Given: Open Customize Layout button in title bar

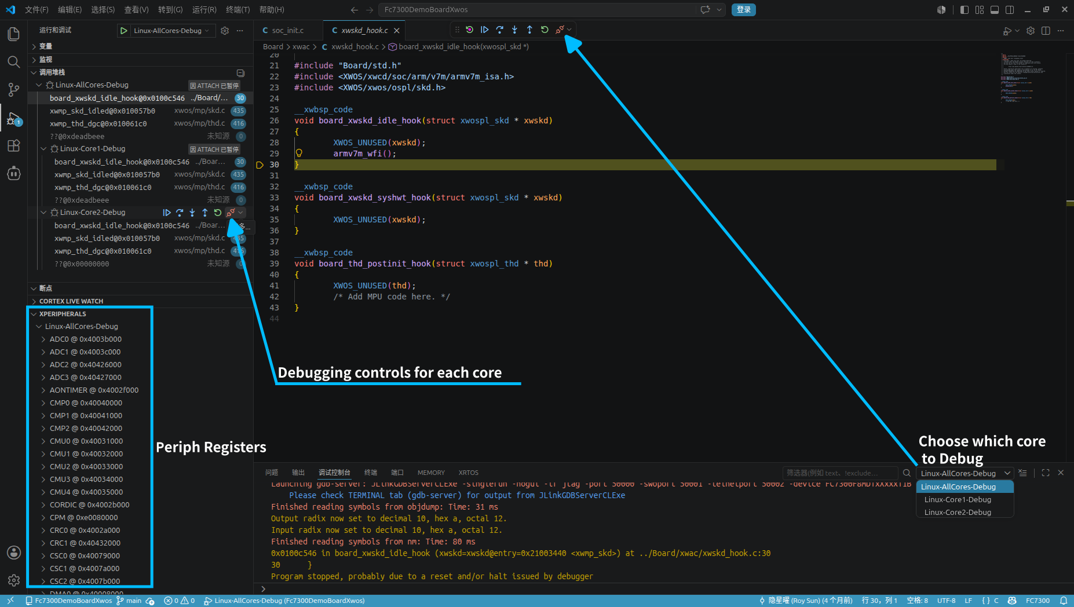Looking at the screenshot, I should [x=980, y=10].
